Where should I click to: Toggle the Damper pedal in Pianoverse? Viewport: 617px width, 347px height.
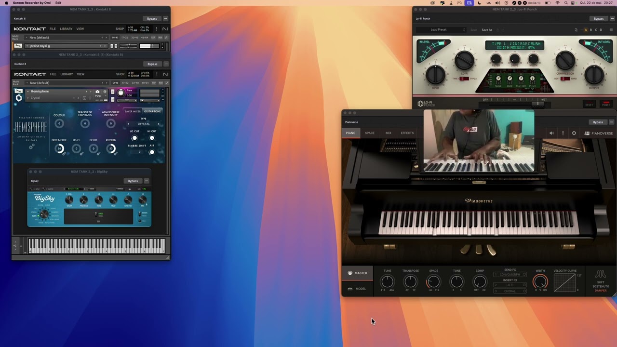click(x=601, y=291)
